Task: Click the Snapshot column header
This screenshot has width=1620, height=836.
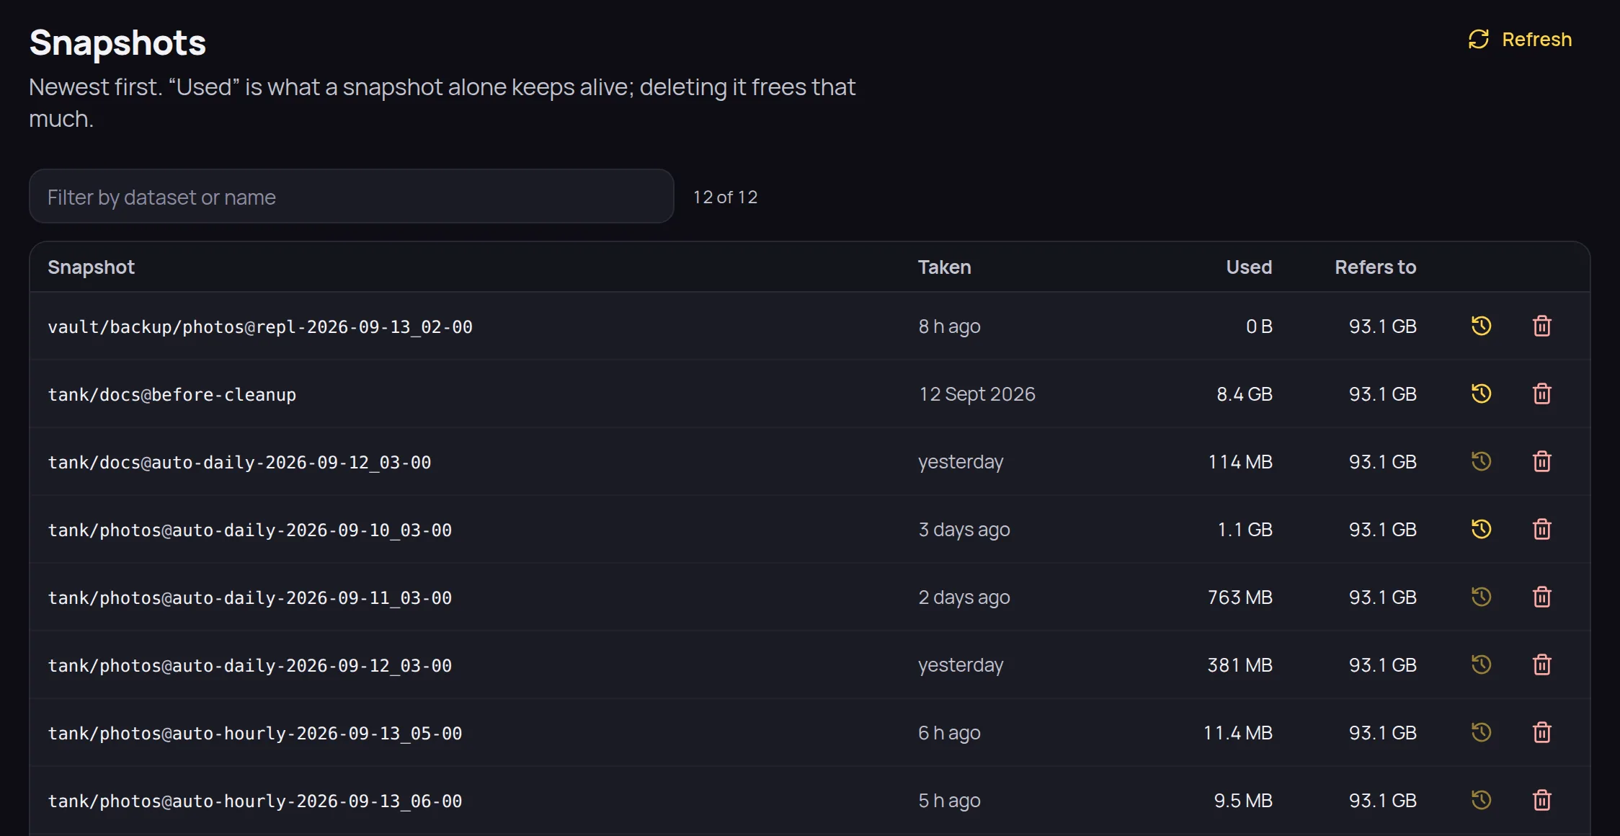Action: [x=91, y=267]
